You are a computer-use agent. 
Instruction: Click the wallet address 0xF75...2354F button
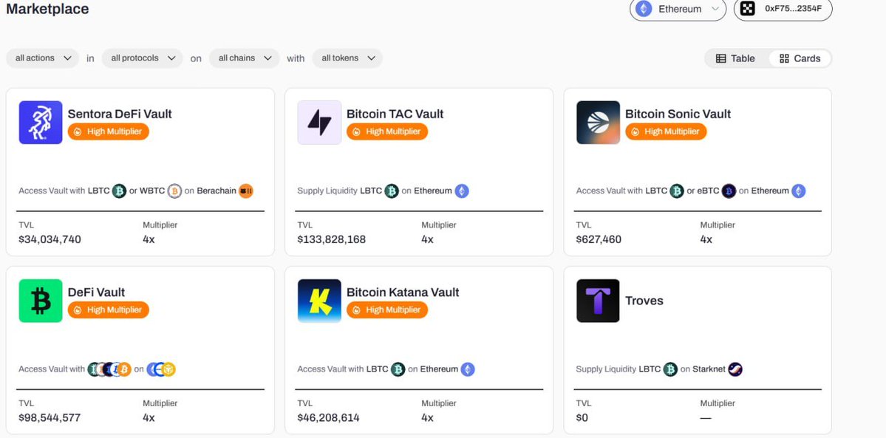pos(783,9)
